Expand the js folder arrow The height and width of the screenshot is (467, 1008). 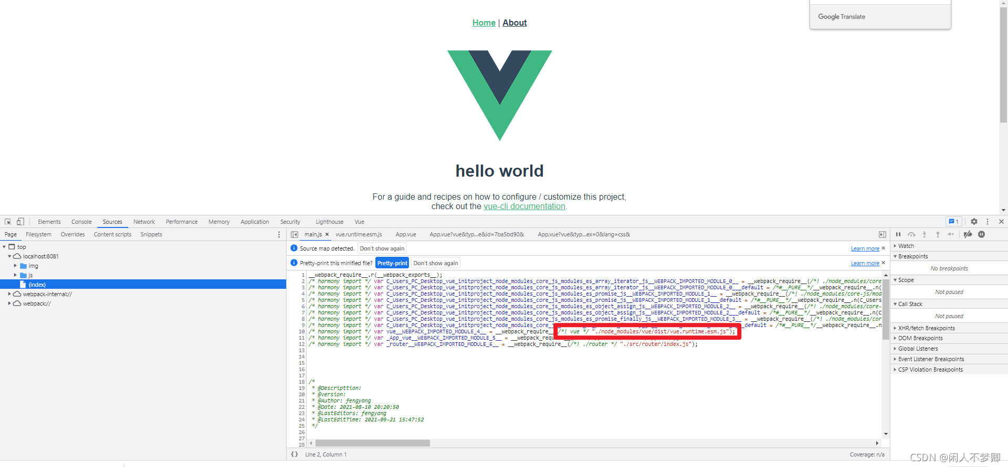[15, 275]
